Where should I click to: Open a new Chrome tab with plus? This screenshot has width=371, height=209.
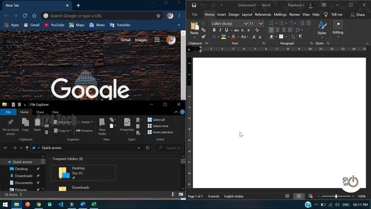(78, 5)
